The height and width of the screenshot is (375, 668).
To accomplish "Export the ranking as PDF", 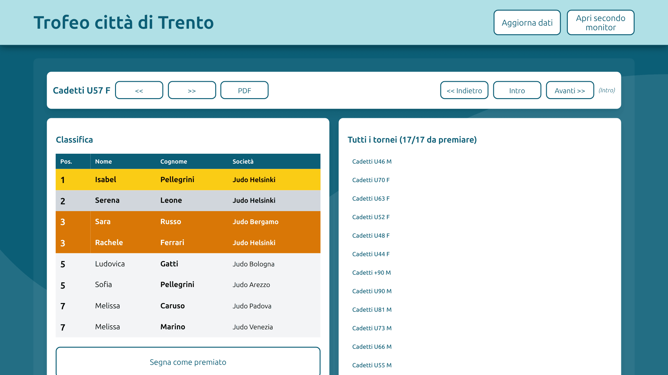I will click(x=244, y=90).
